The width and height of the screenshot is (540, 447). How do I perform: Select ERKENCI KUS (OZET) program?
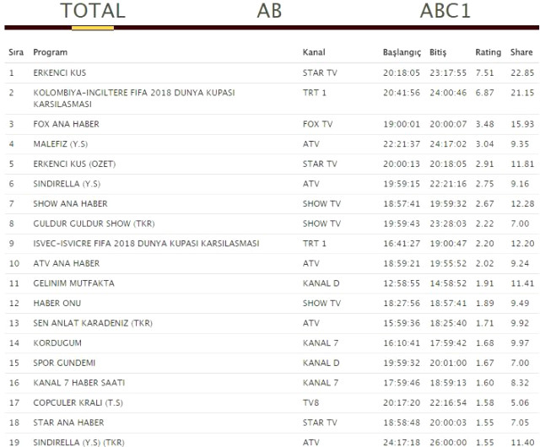74,164
